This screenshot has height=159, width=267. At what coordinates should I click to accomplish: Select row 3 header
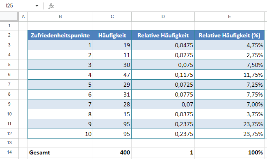pos(9,45)
